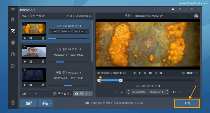210x113 pixels.
Task: Delete segment 3 with trash icon
Action: tap(43, 85)
